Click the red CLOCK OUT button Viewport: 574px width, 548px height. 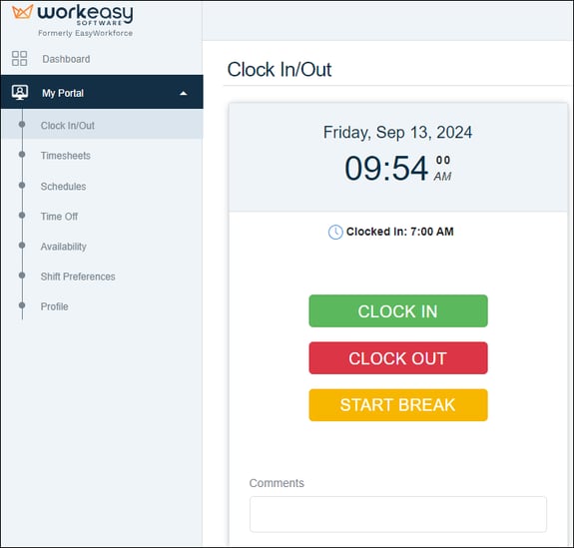click(x=398, y=358)
